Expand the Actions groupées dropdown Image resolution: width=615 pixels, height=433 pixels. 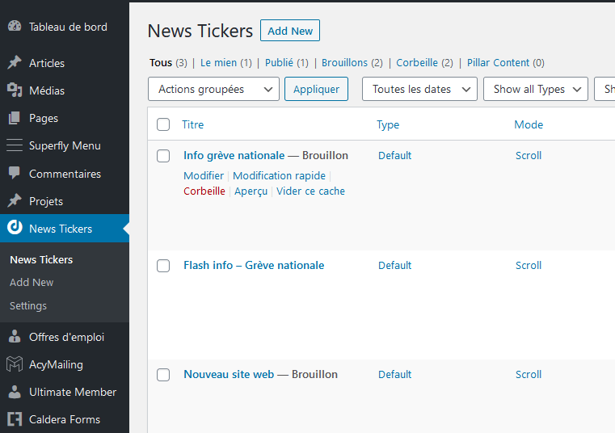tap(213, 89)
